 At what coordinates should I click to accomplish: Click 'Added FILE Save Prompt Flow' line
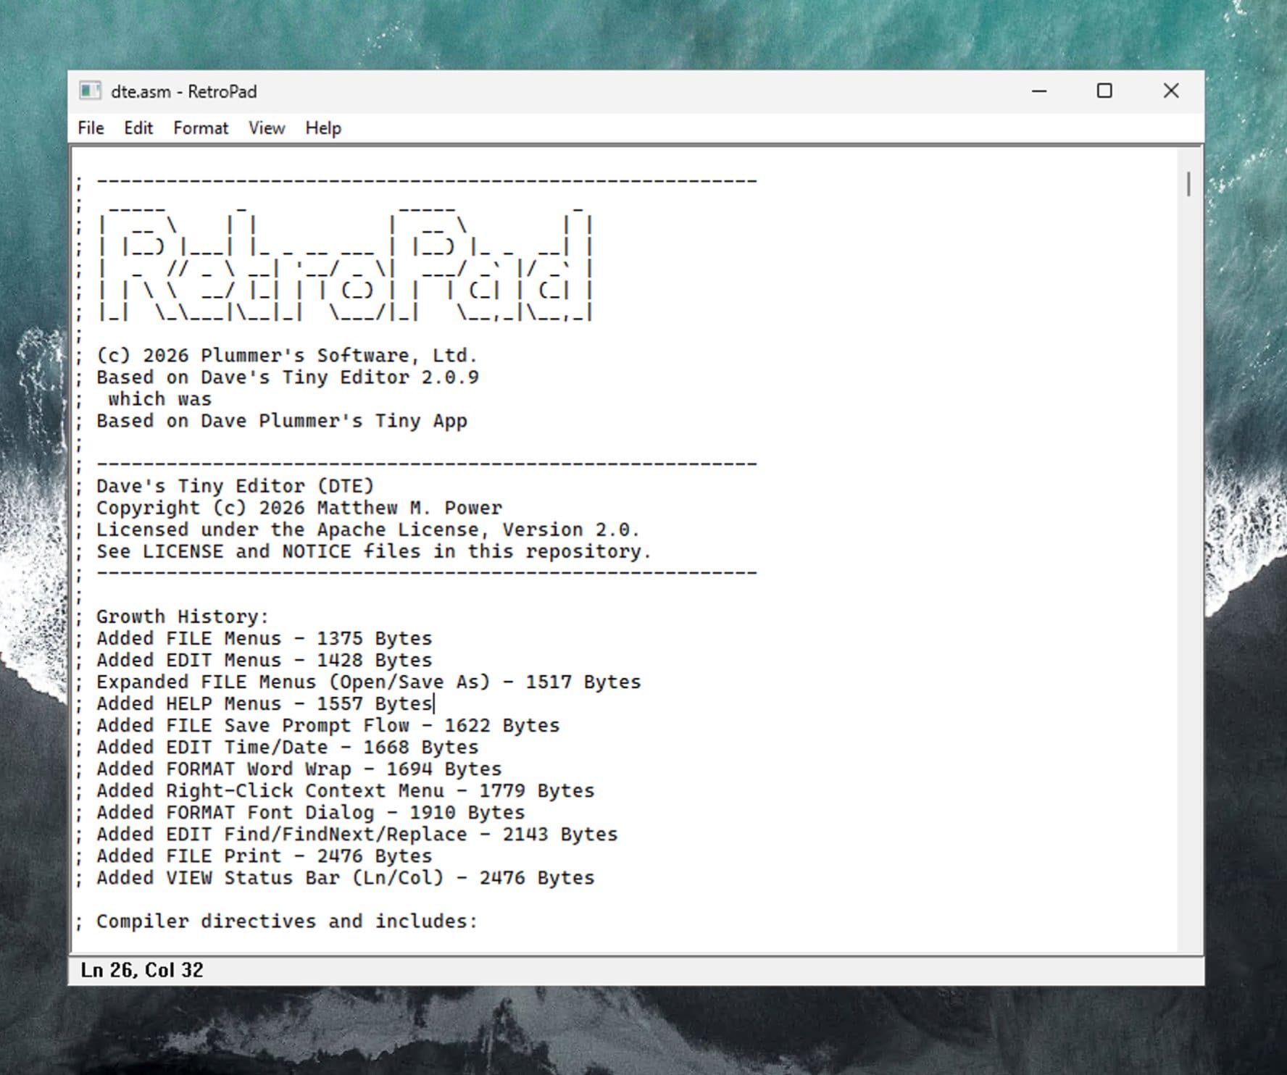328,725
